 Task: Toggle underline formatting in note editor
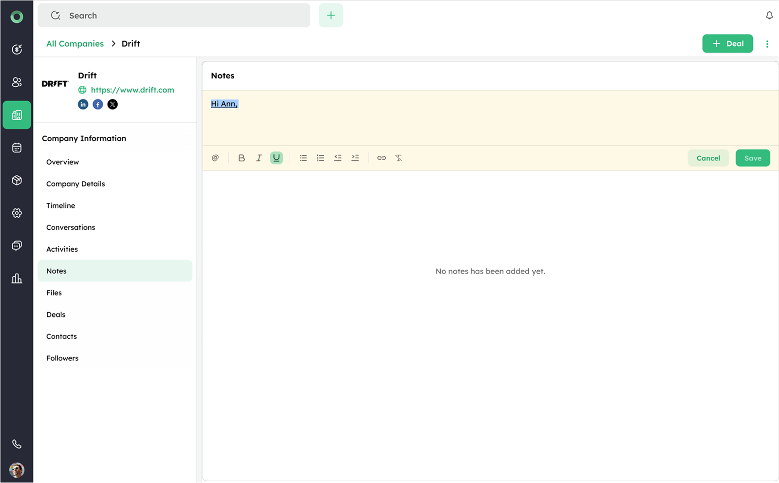(276, 158)
